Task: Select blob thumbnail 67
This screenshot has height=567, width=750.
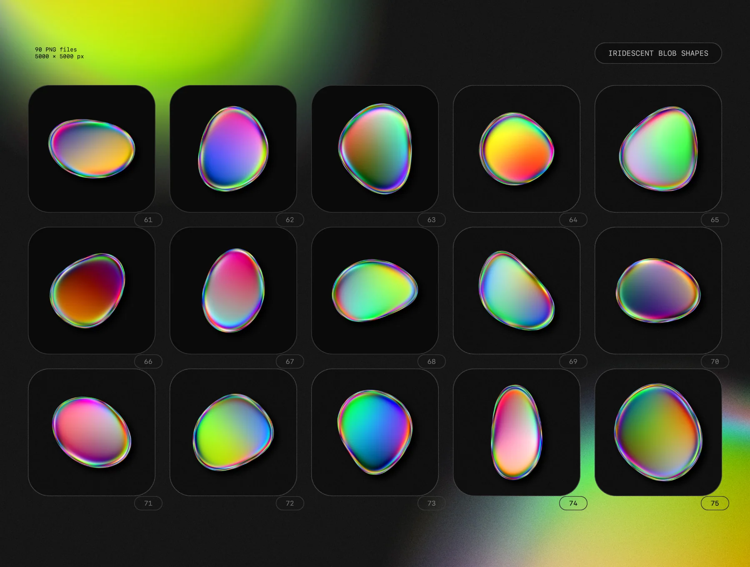Action: 233,291
